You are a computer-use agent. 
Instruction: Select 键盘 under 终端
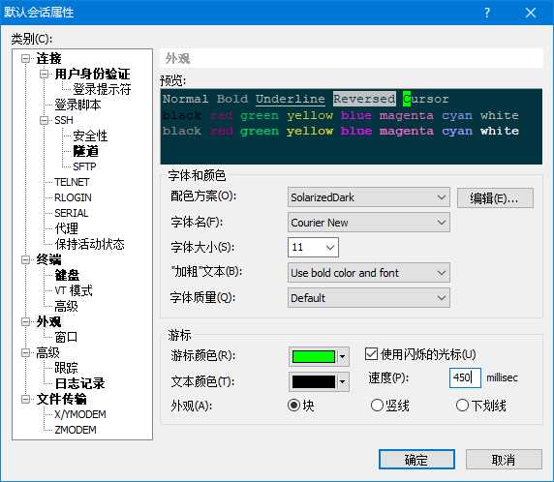point(67,275)
